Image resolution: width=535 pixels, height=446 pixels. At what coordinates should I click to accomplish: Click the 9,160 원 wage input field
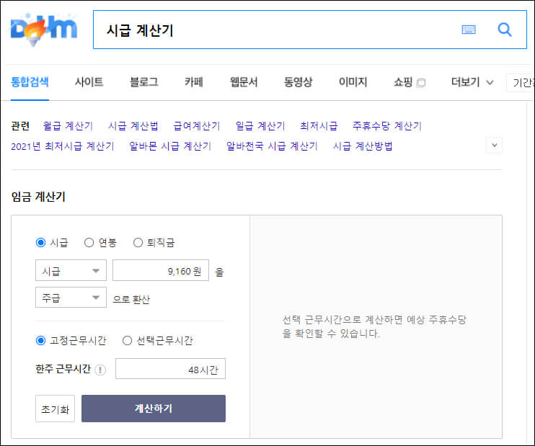tap(161, 270)
